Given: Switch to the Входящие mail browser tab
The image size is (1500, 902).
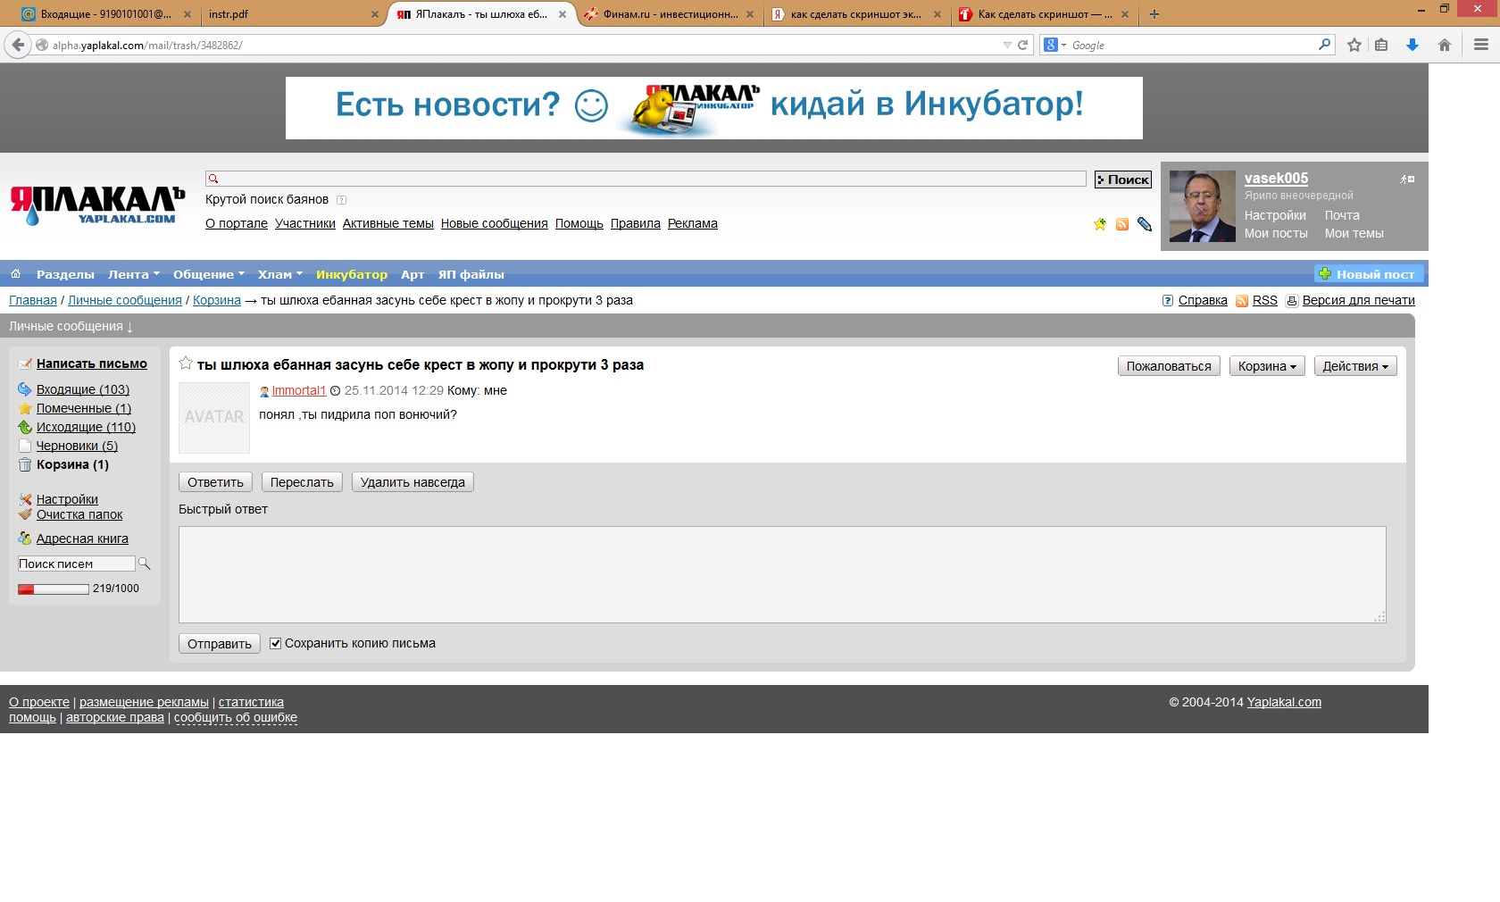Looking at the screenshot, I should (x=105, y=14).
